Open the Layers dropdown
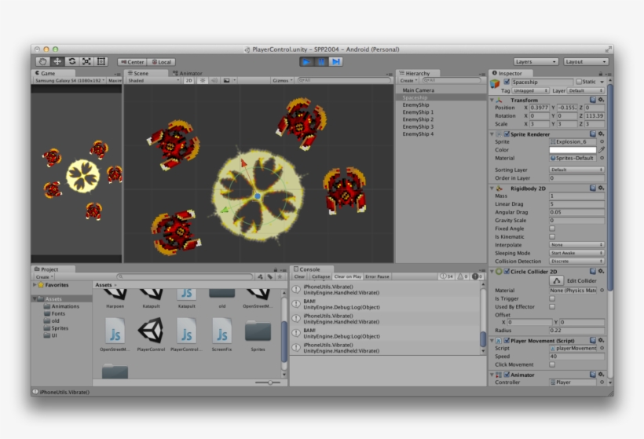644x439 pixels. pyautogui.click(x=536, y=61)
